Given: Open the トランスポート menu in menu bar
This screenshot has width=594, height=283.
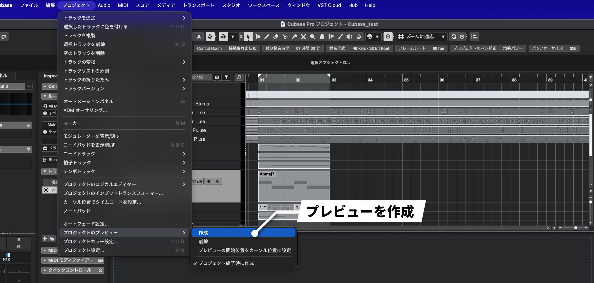Looking at the screenshot, I should 199,5.
